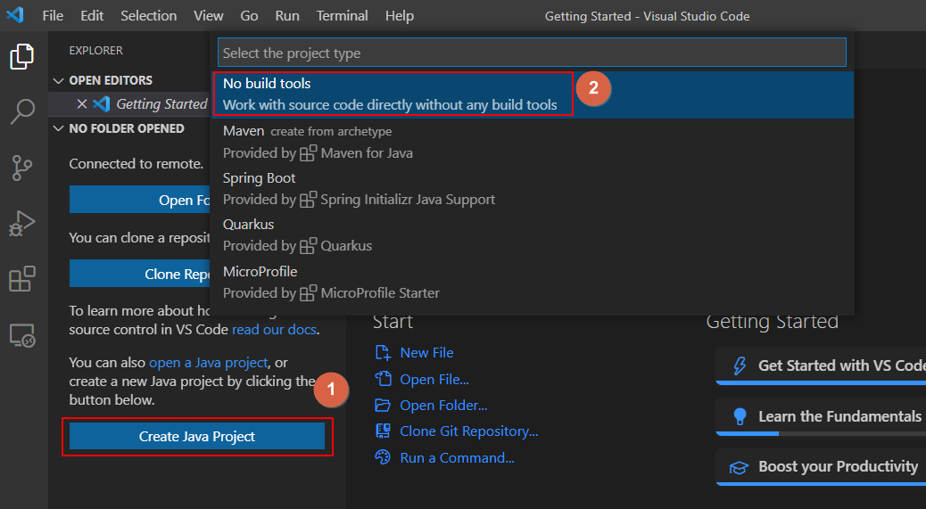The width and height of the screenshot is (926, 509).
Task: Open the Remote Explorer icon
Action: (21, 335)
